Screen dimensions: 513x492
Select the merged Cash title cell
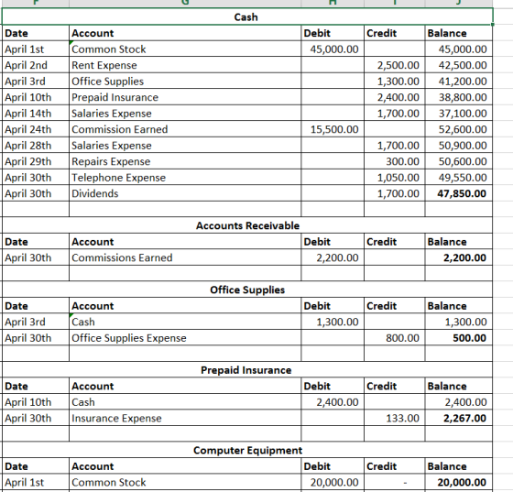coord(247,16)
